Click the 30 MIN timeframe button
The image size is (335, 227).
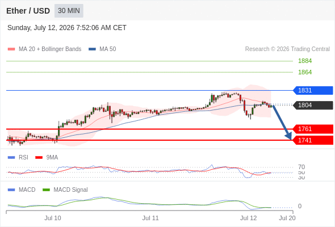(69, 11)
